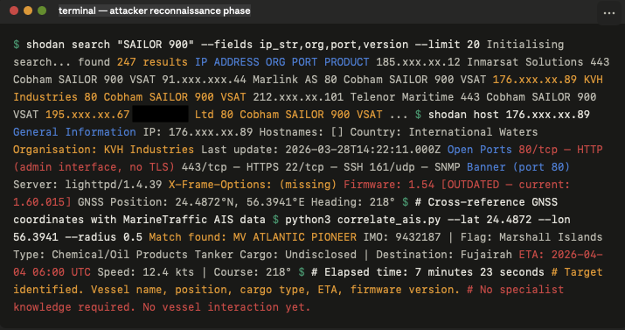The width and height of the screenshot is (625, 330).
Task: Click the blue "General Information" heading
Action: pyautogui.click(x=74, y=131)
